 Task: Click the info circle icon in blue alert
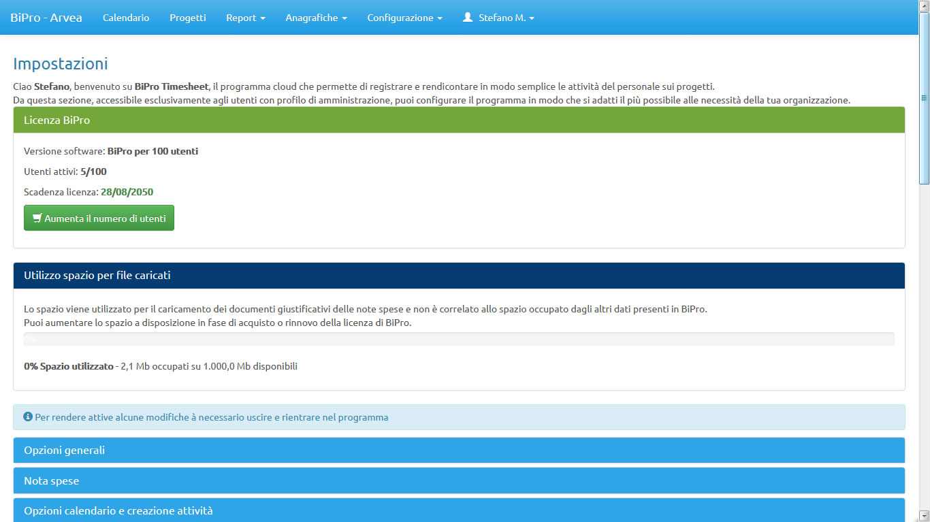(28, 417)
